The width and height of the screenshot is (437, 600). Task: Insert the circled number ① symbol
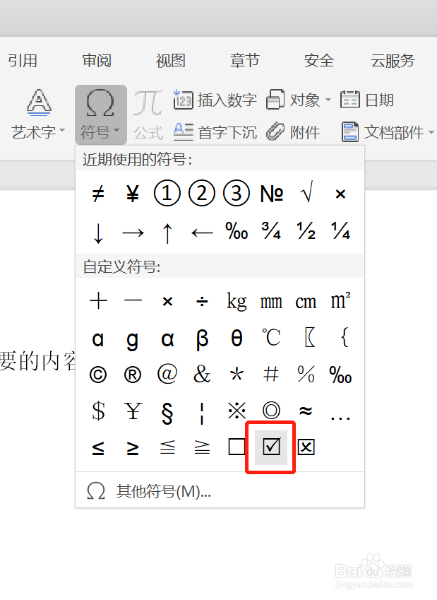coord(167,193)
